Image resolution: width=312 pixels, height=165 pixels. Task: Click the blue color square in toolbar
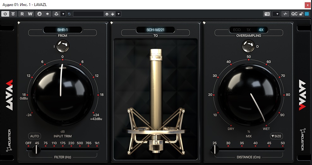click(x=307, y=14)
